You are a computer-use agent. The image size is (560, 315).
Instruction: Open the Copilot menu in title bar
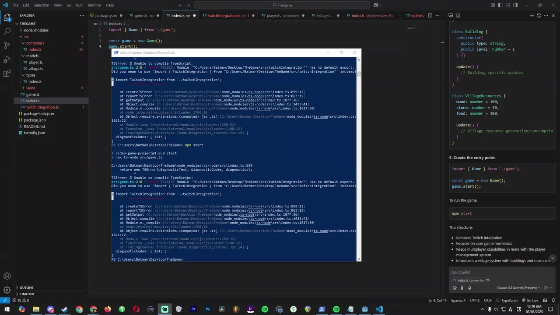click(377, 5)
